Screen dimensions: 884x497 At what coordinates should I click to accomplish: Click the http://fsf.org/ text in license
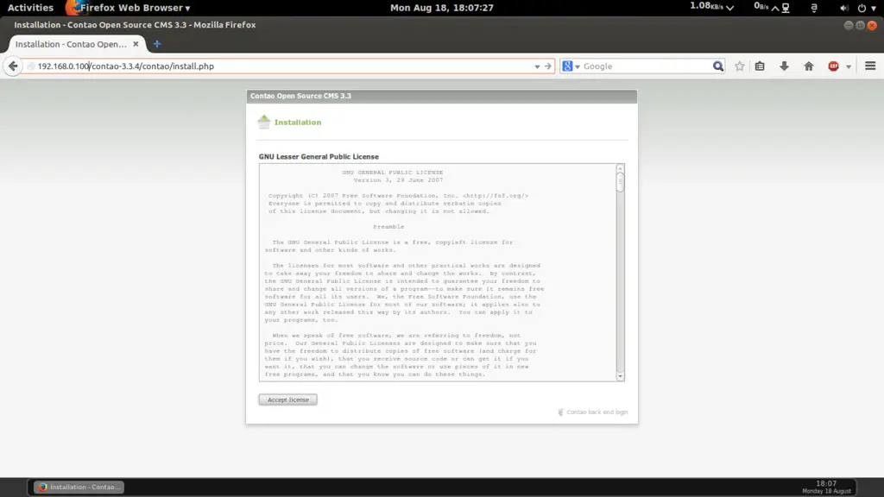click(x=496, y=196)
